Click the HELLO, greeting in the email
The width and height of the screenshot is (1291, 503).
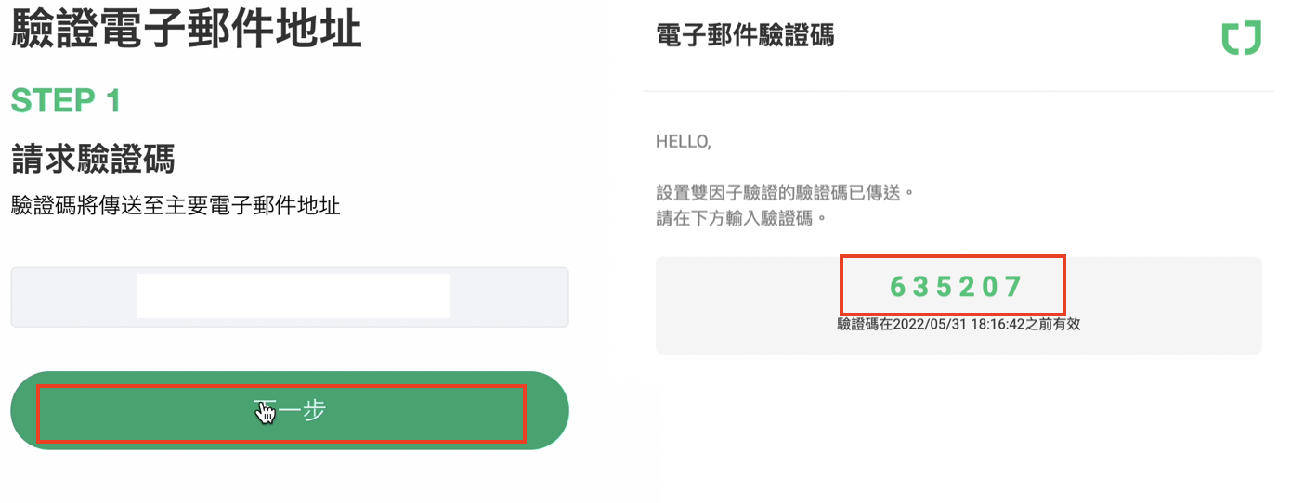point(683,142)
